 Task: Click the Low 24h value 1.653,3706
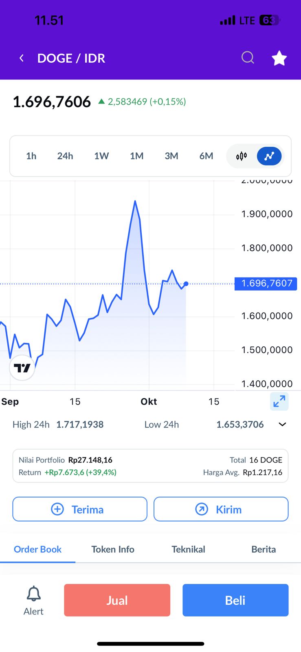(240, 425)
